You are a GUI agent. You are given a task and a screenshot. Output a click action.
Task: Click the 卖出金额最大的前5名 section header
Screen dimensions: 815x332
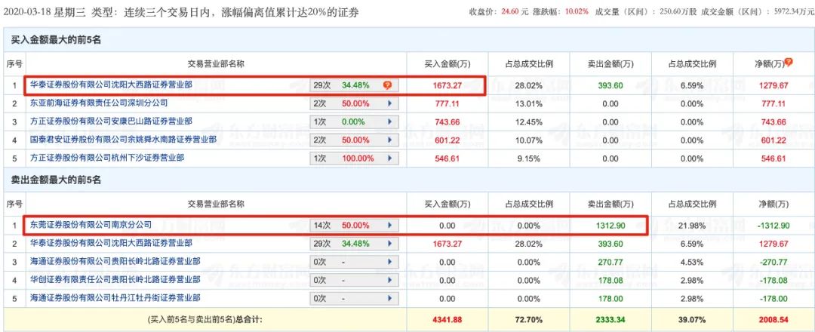[x=56, y=180]
